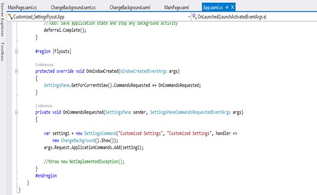Collapse the OnWindowCreated method
This screenshot has height=195, width=317.
tap(17, 71)
